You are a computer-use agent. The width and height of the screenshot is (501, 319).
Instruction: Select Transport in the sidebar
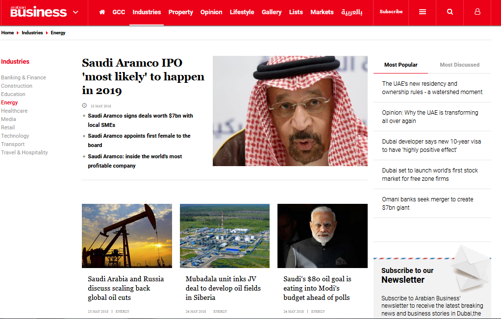tap(13, 144)
